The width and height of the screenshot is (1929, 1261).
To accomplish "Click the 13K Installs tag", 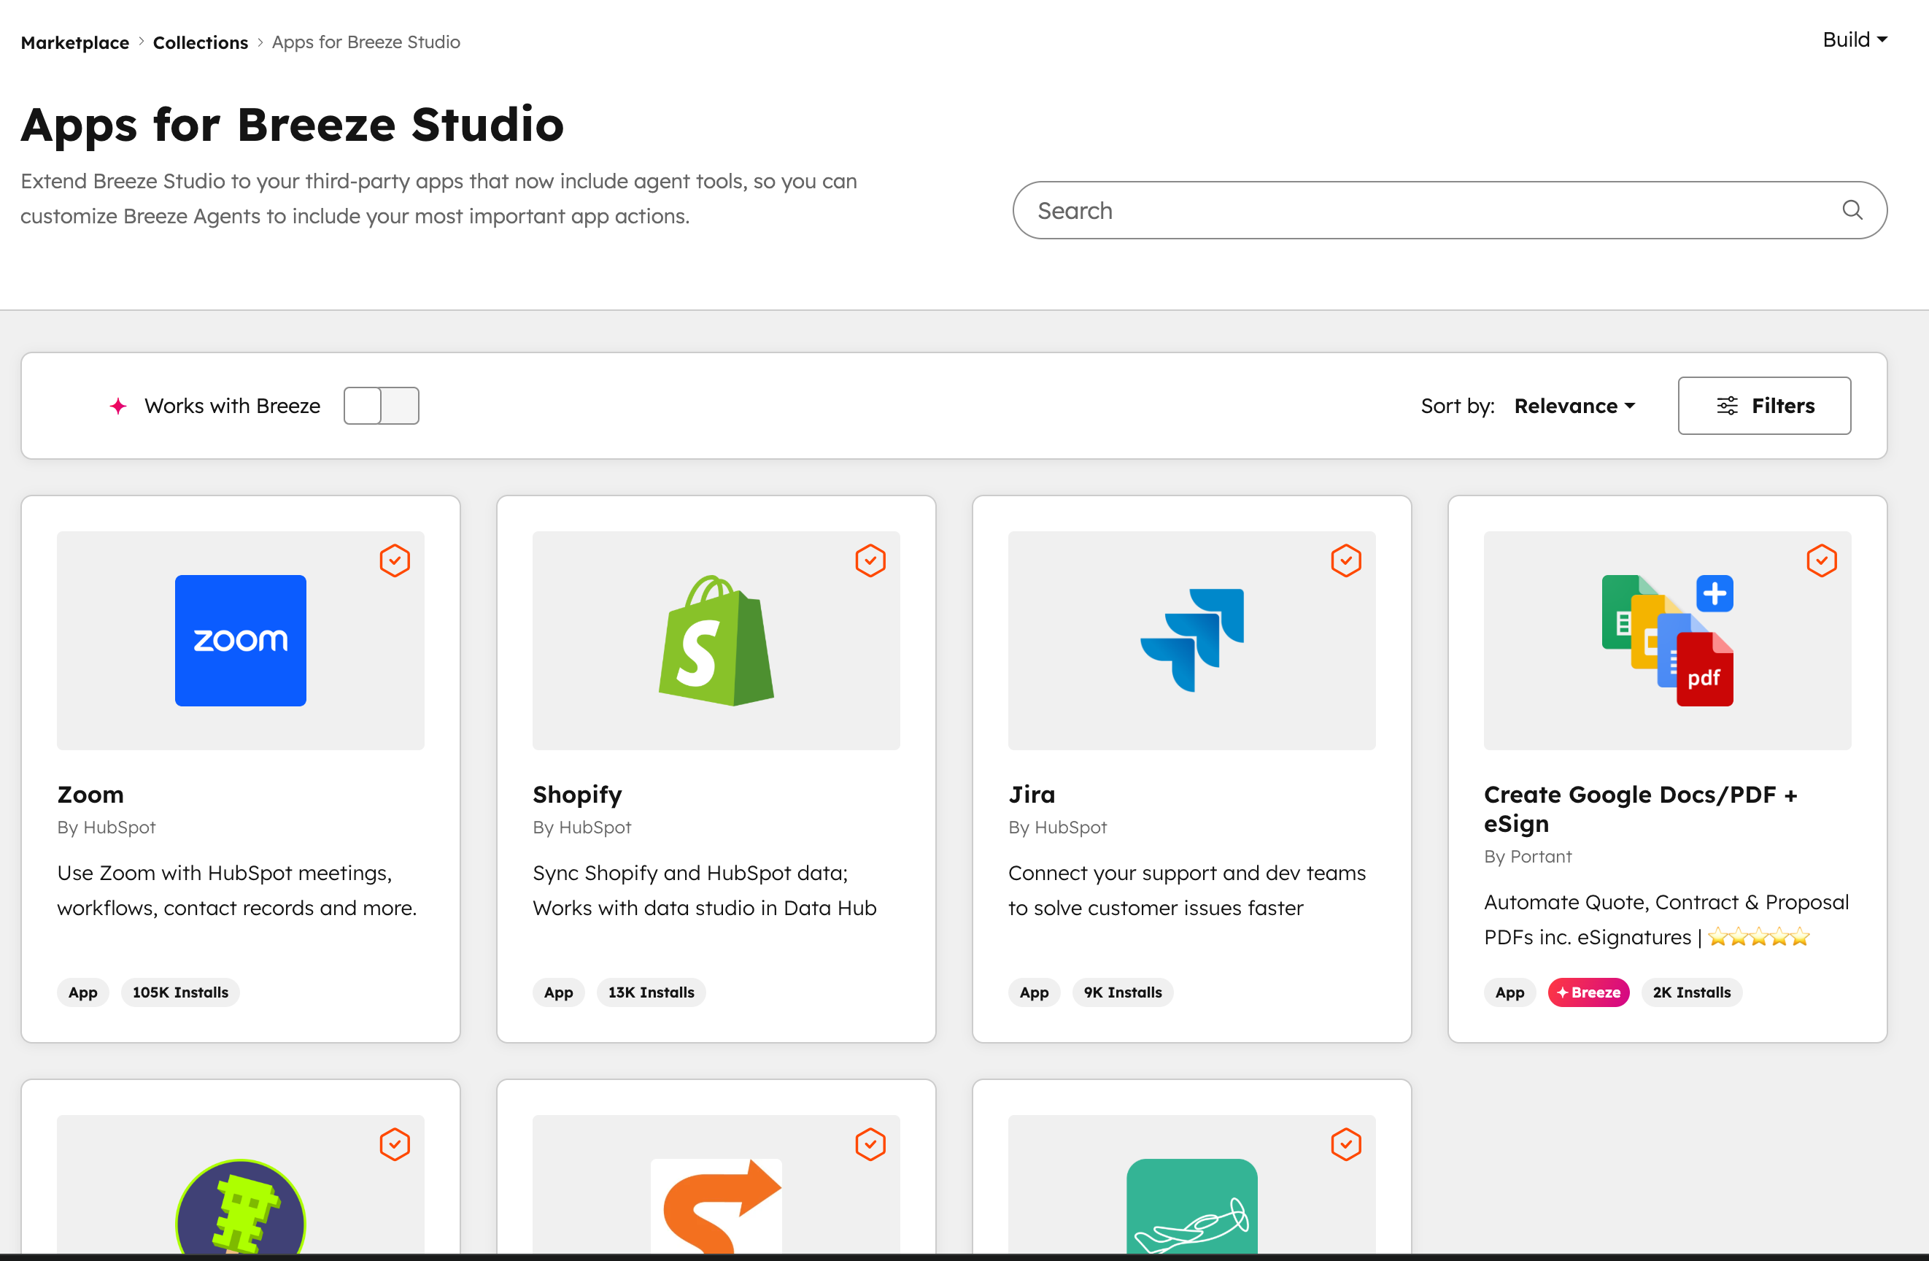I will (651, 992).
